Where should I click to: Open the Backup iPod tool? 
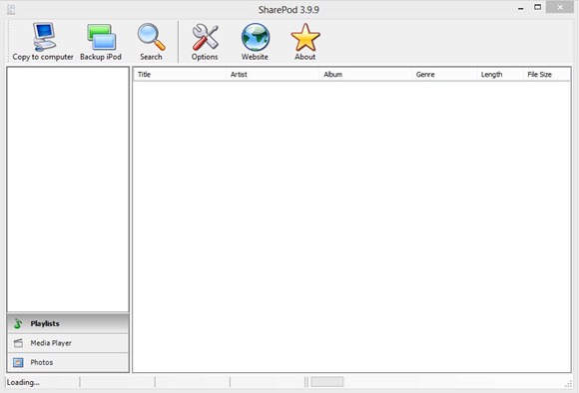(x=101, y=42)
